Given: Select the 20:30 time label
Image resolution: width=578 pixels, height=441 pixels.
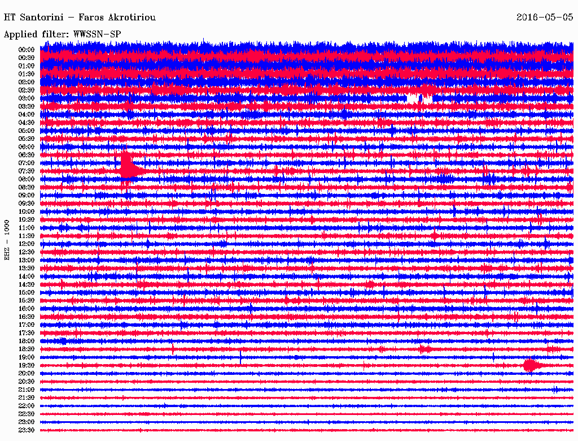Looking at the screenshot, I should click(27, 382).
